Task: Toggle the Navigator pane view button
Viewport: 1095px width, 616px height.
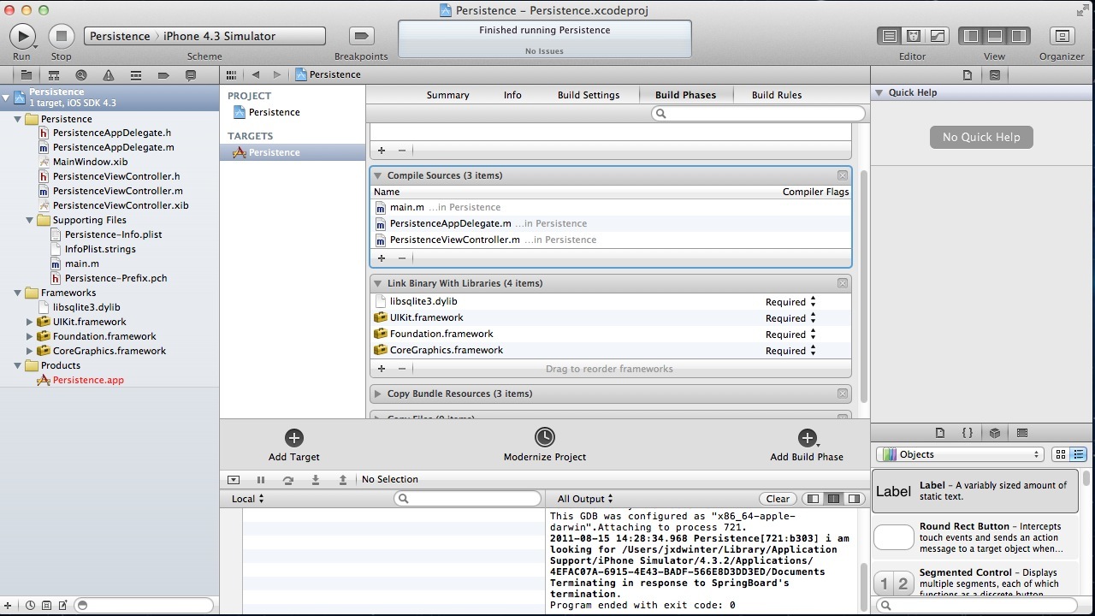Action: (x=971, y=36)
